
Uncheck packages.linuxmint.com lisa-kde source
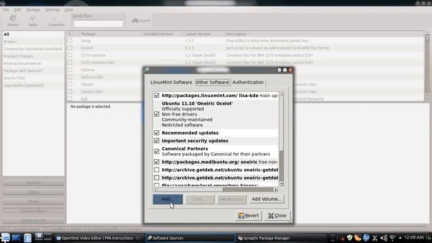pos(157,95)
